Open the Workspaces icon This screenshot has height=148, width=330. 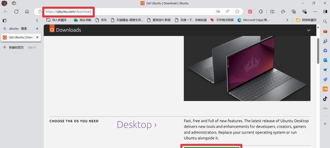point(14,3)
